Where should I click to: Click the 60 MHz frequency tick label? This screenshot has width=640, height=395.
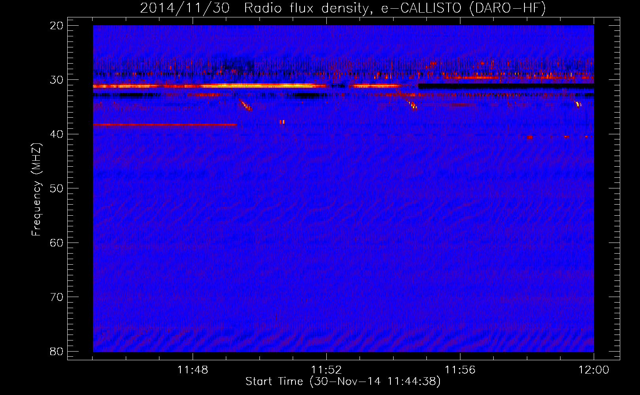[x=57, y=243]
